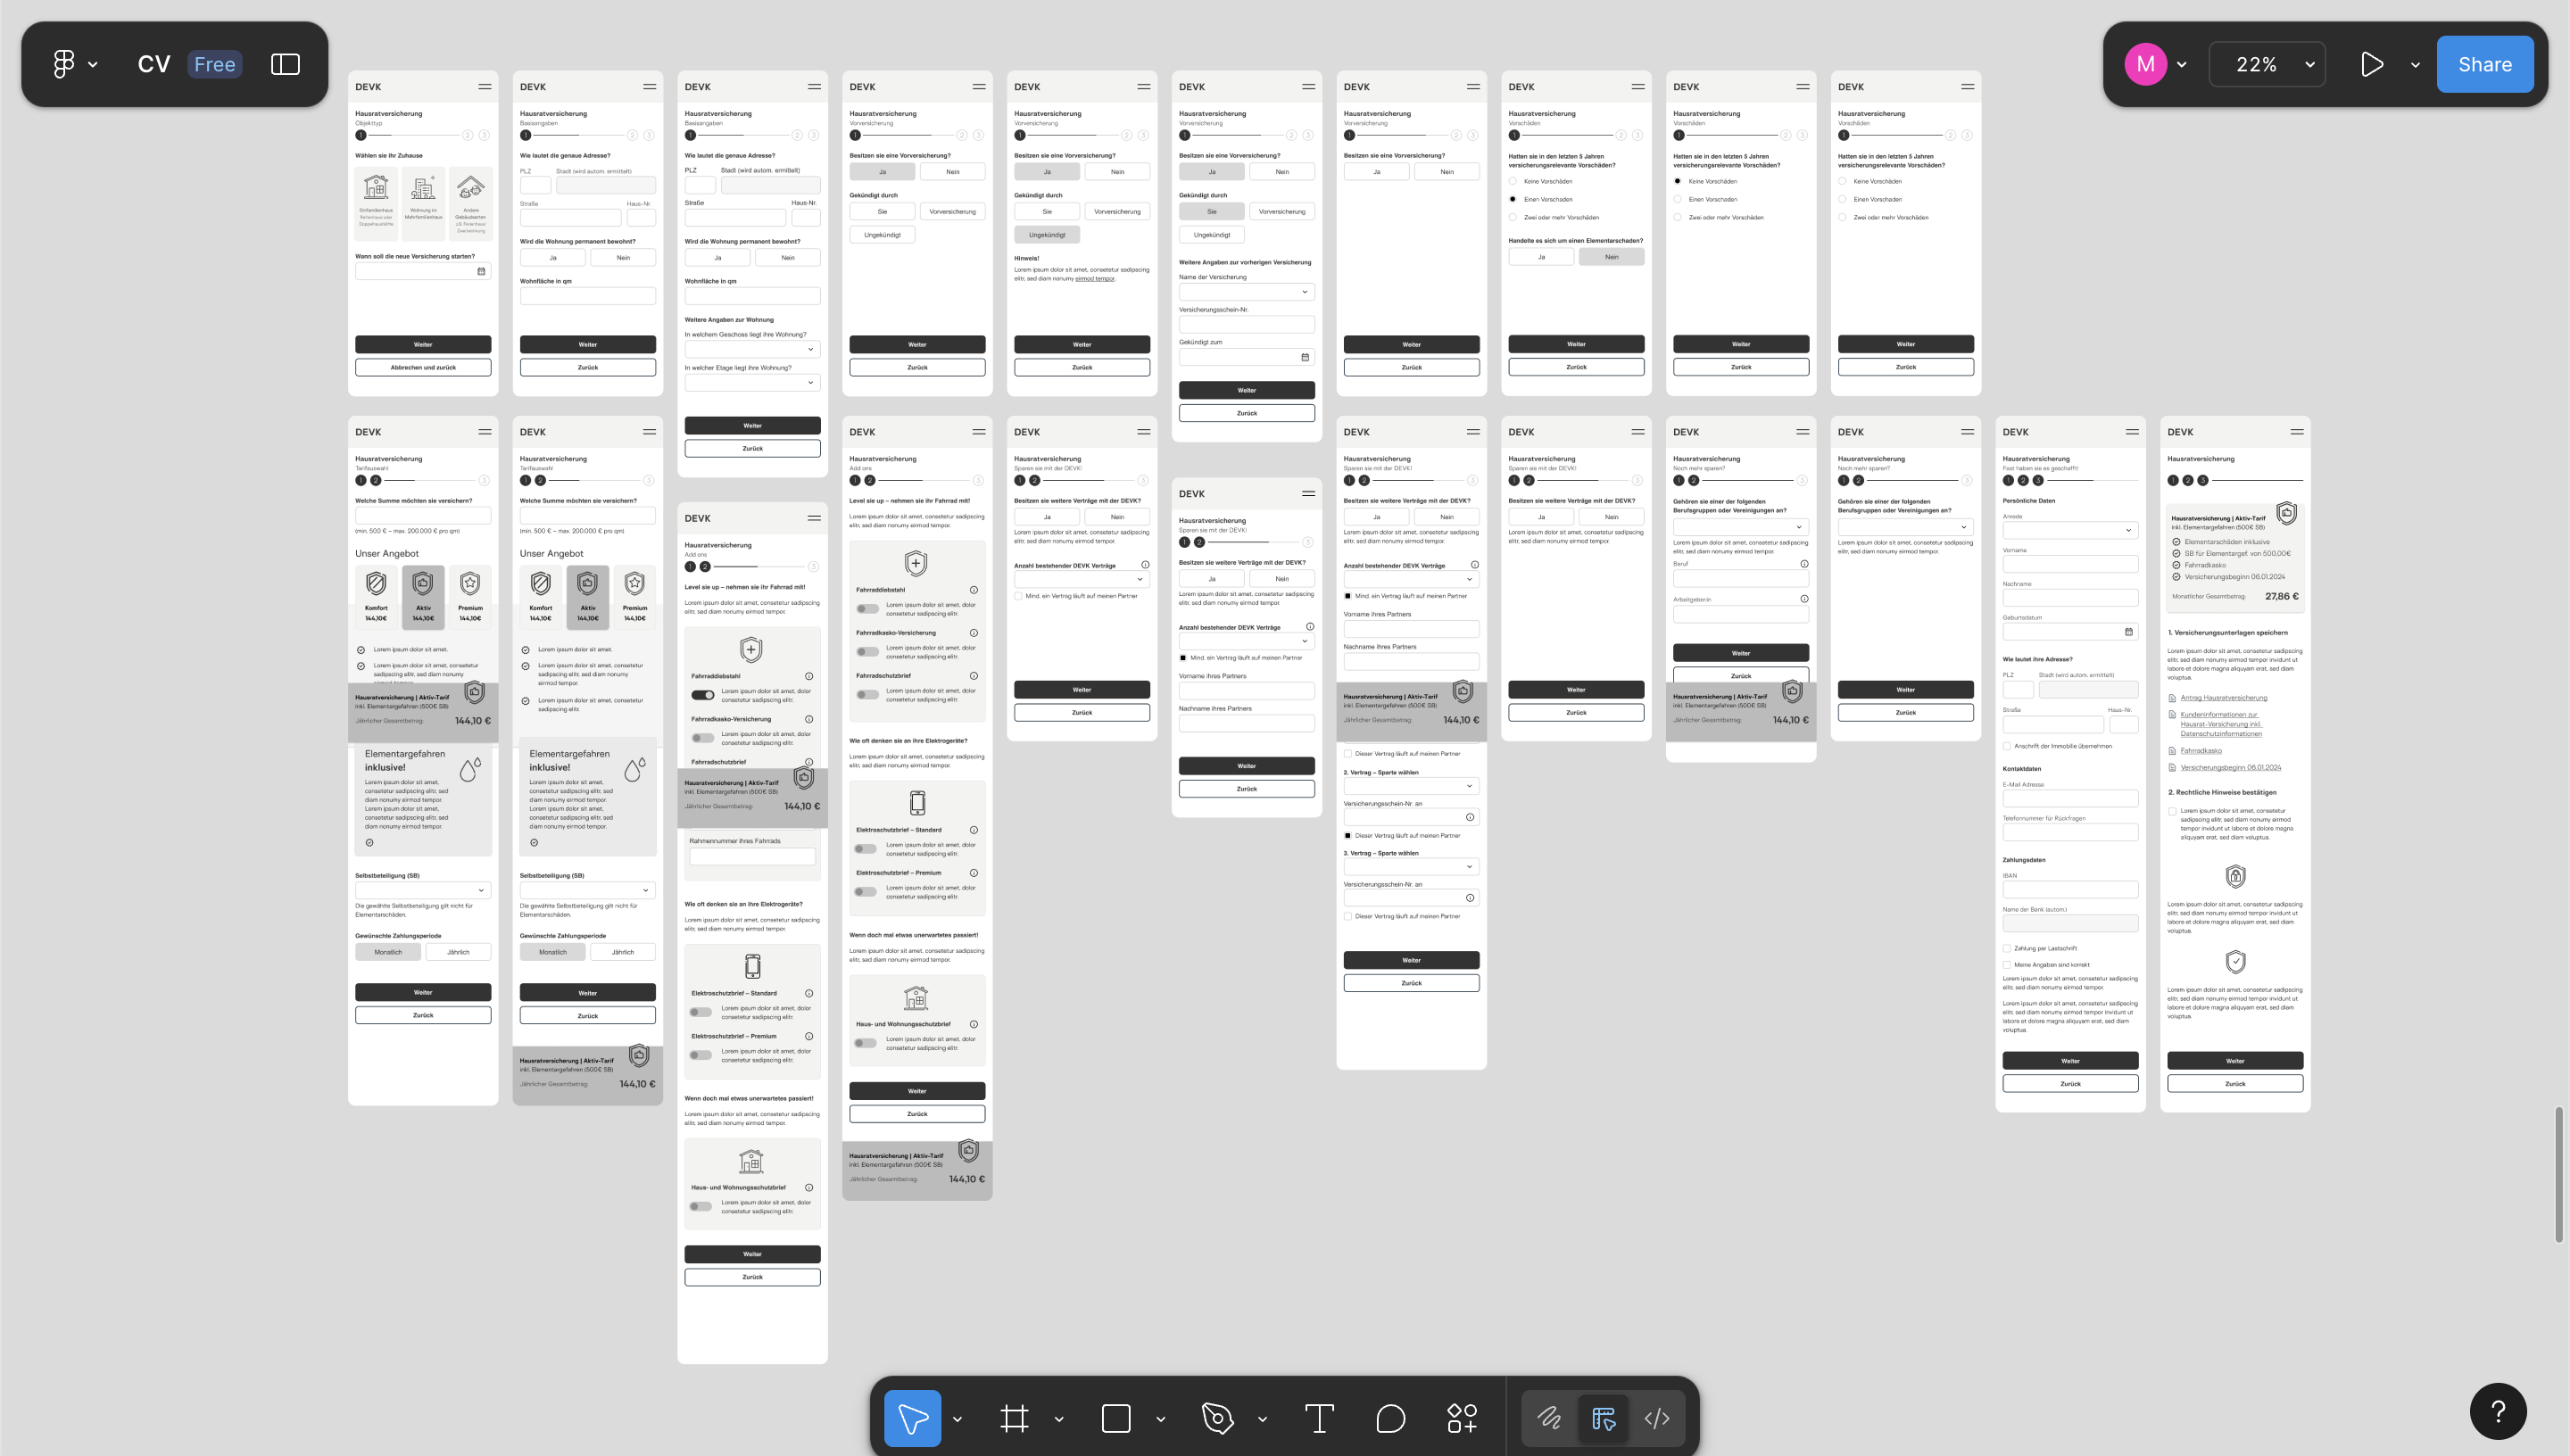Check the Zahlung per Lastschrift checkbox
This screenshot has height=1456, width=2570.
click(x=2007, y=948)
